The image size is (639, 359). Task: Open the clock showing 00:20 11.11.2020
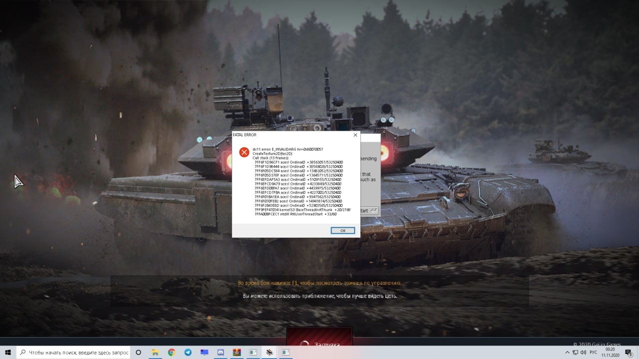pos(610,352)
